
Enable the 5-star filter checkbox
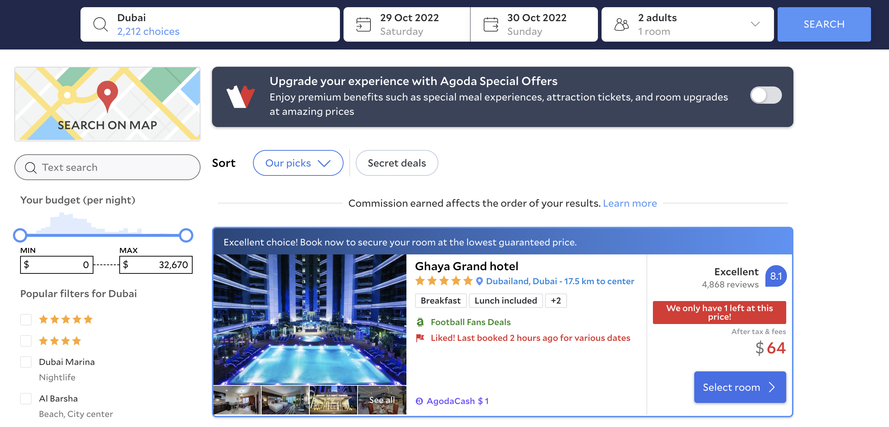tap(26, 318)
